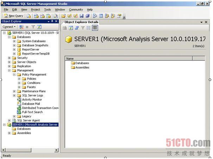
Task: Click the New Query toolbar button
Action: point(14,16)
